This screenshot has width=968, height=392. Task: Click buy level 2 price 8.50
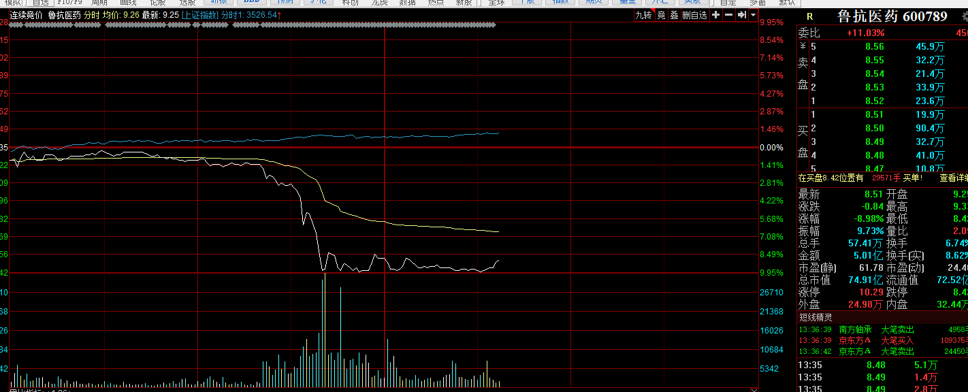(x=875, y=128)
